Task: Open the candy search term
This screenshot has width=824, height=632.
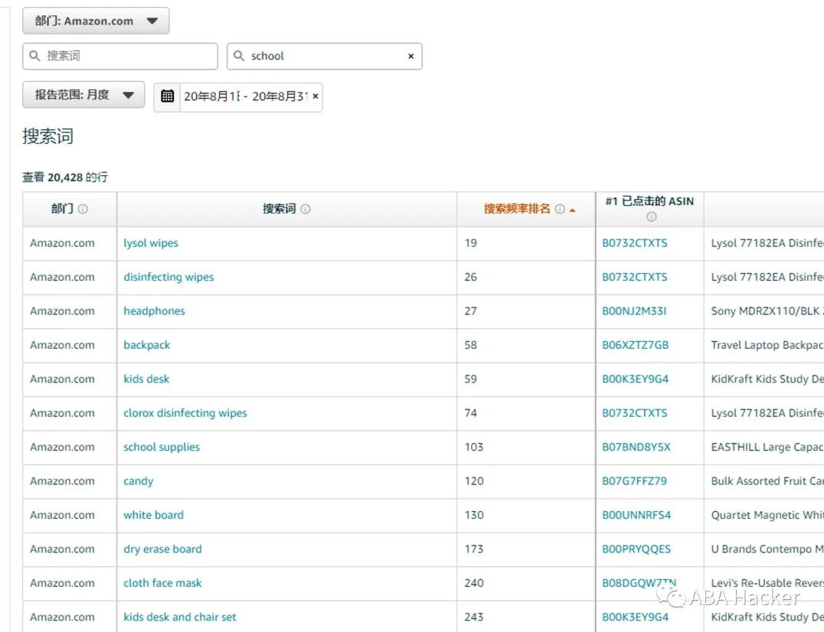Action: coord(138,481)
